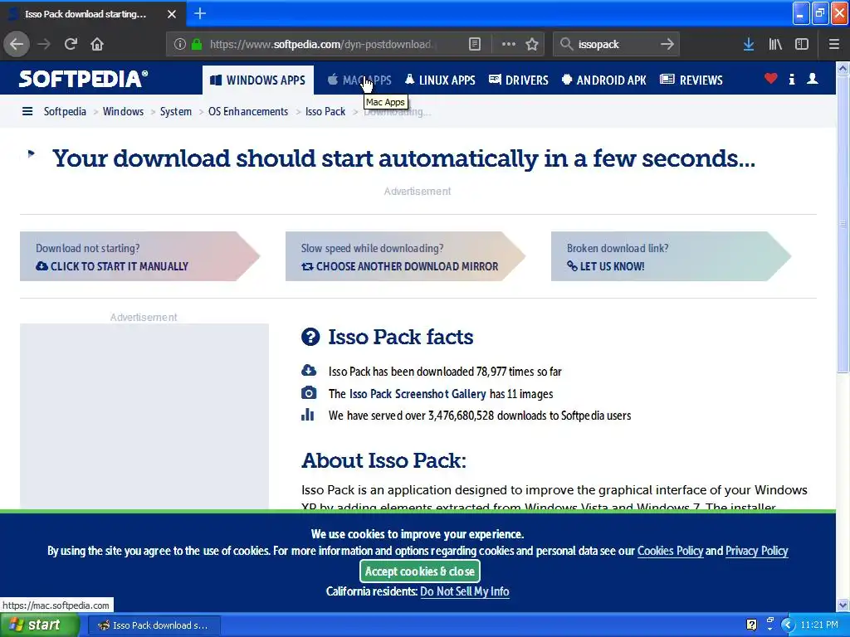850x637 pixels.
Task: Show sidebars icon in toolbar
Action: 802,45
